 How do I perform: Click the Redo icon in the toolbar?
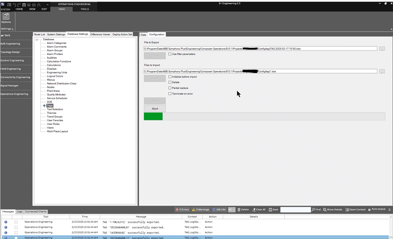click(18, 5)
